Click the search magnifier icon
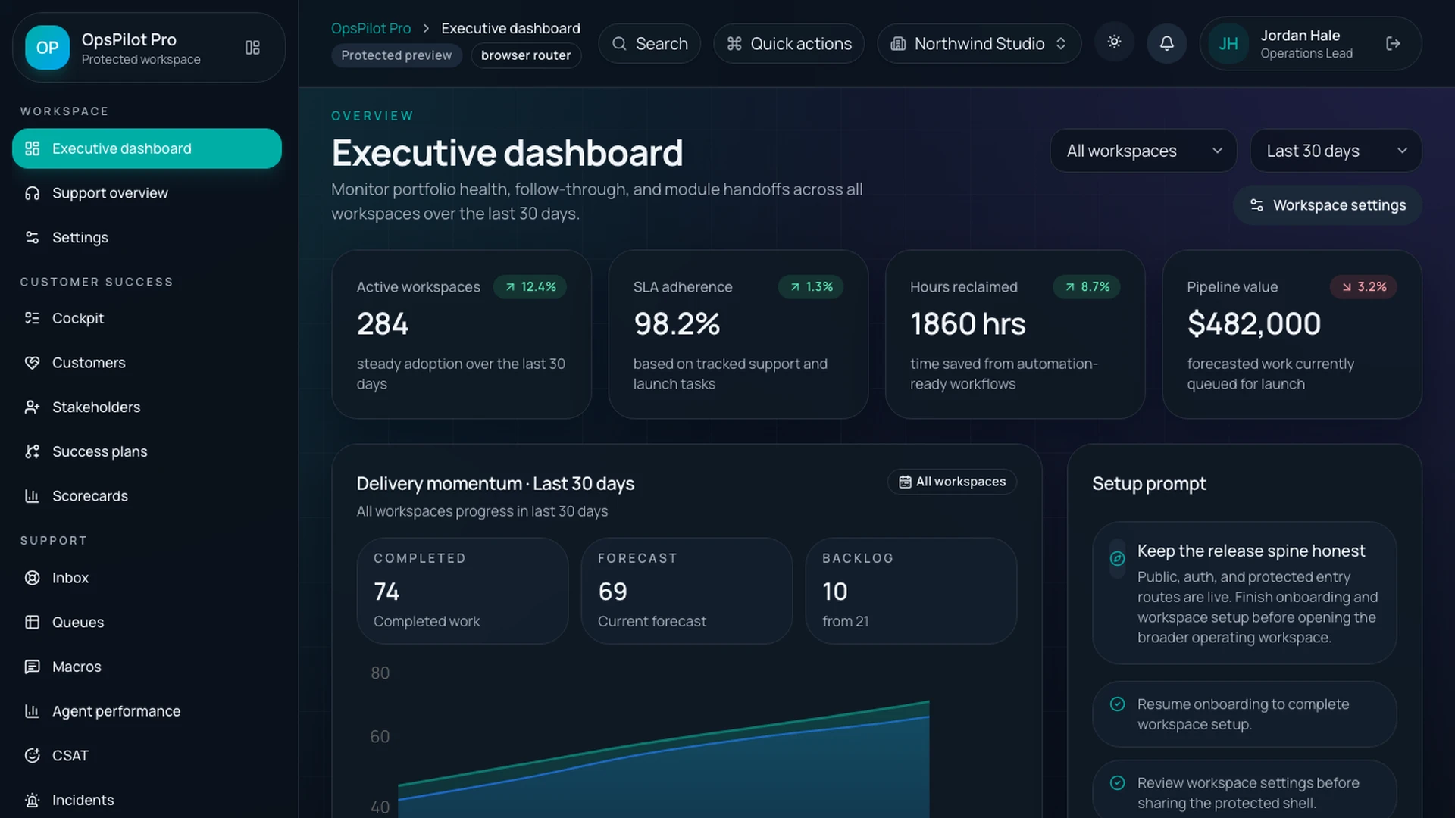The width and height of the screenshot is (1455, 818). click(x=619, y=44)
